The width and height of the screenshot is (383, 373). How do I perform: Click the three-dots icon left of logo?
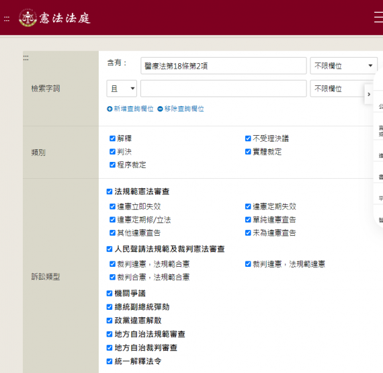[7, 19]
